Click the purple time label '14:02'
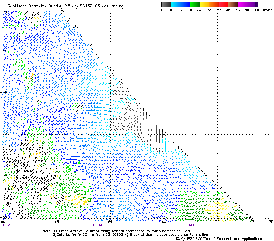This screenshot has height=241, width=274. pyautogui.click(x=5, y=225)
